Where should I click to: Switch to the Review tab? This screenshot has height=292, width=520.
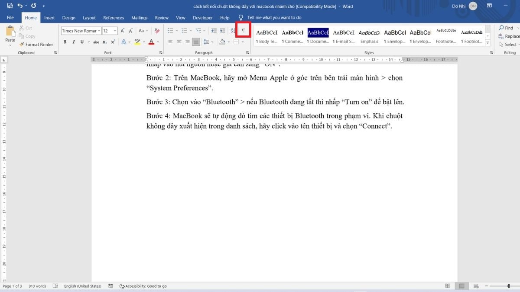162,18
